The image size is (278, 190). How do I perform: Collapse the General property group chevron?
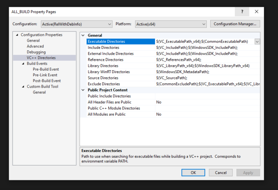[83, 35]
